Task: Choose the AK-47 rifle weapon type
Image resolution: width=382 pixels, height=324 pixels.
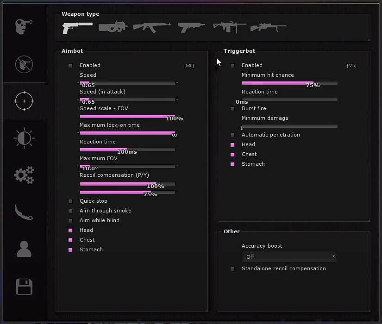Action: pyautogui.click(x=152, y=27)
